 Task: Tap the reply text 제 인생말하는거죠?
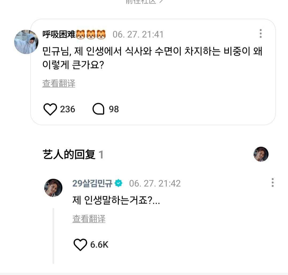tap(116, 200)
